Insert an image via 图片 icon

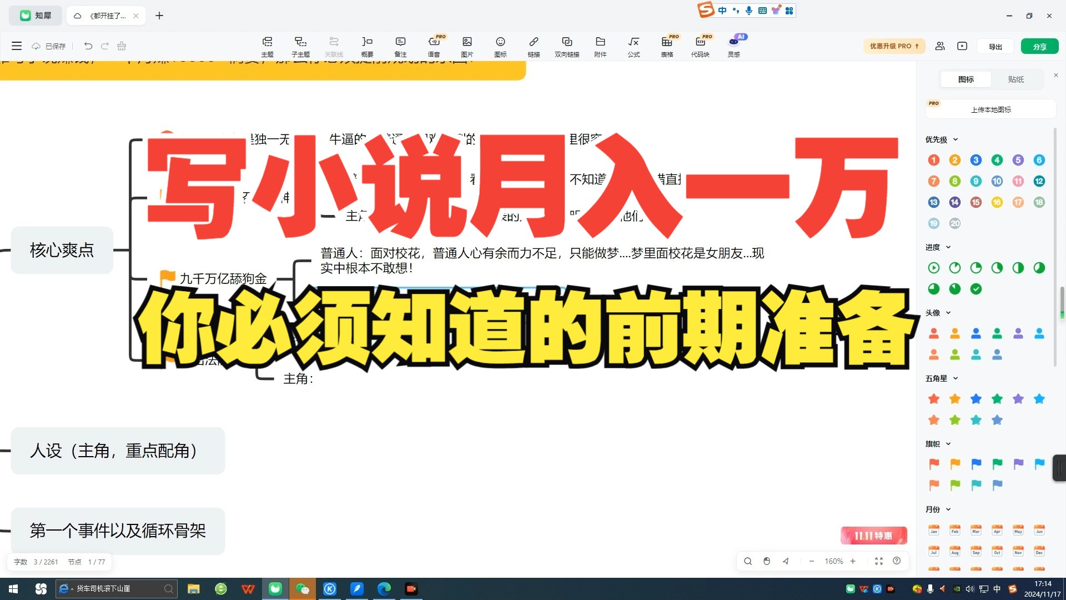[x=467, y=47]
